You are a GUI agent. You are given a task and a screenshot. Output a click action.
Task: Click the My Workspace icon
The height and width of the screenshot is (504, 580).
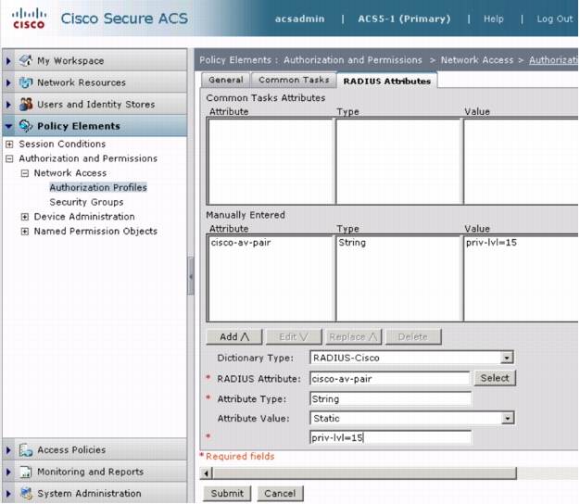pos(26,60)
